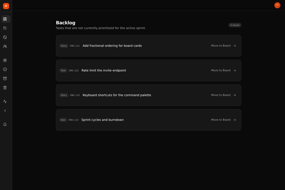Click the ENG-113 issue ID

[x=75, y=95]
